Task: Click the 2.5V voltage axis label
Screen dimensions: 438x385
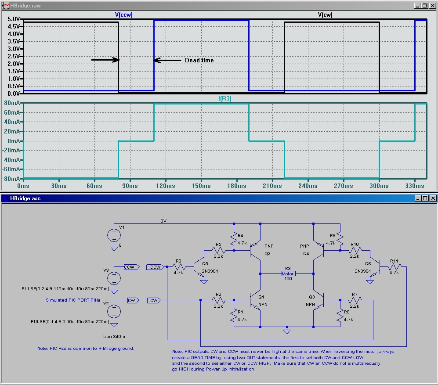Action: click(x=14, y=56)
